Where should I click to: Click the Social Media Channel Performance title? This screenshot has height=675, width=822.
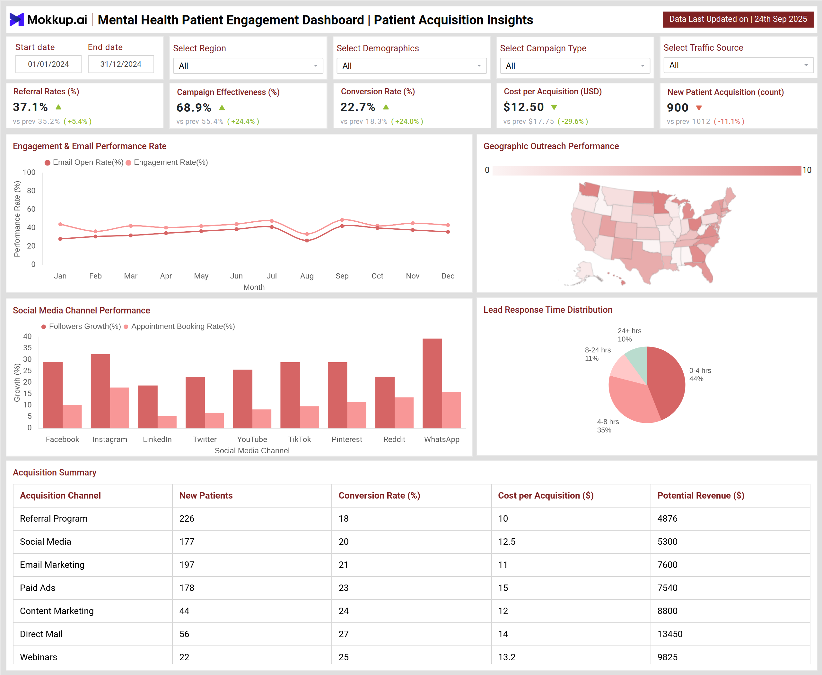click(81, 310)
